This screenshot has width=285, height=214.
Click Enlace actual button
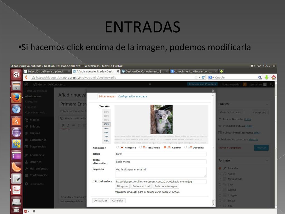(x=141, y=186)
